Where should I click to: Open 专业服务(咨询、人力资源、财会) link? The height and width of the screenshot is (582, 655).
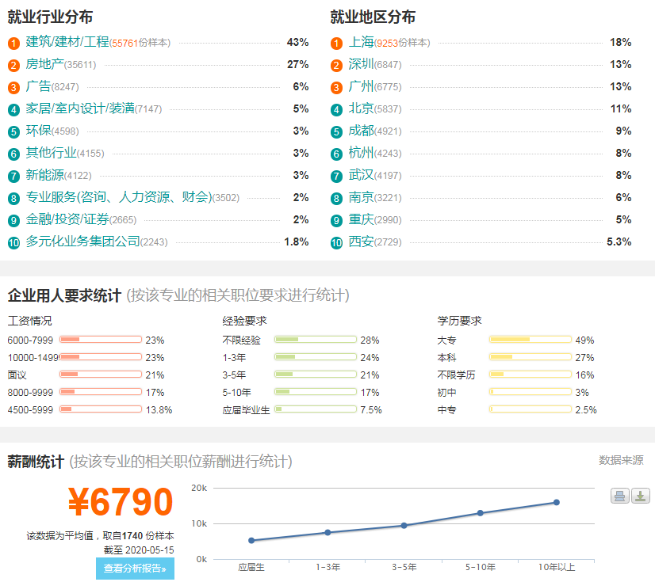tap(119, 196)
